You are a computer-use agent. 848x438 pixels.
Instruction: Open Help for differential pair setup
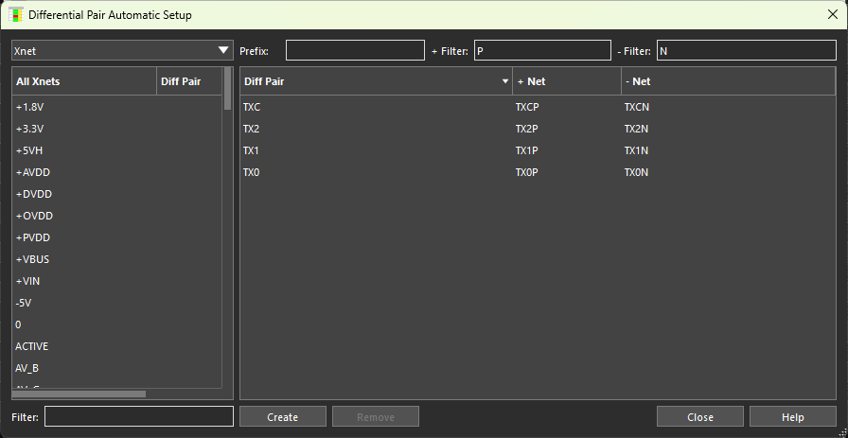point(792,417)
